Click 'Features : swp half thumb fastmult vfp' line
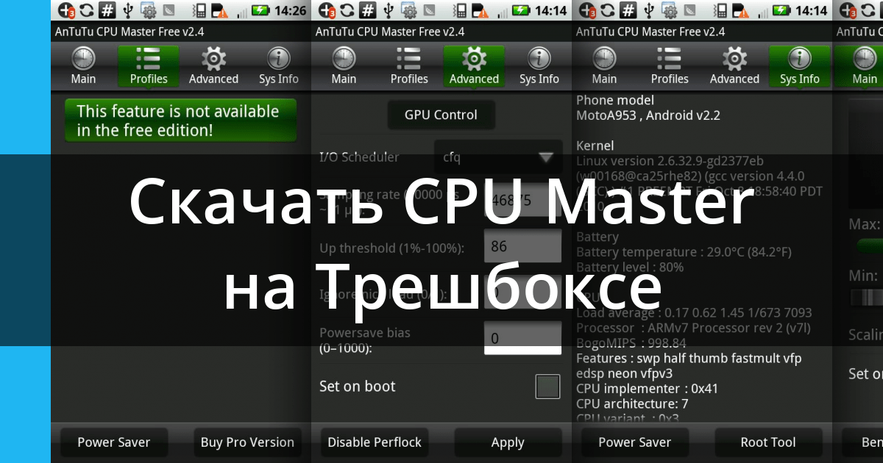 pyautogui.click(x=689, y=359)
